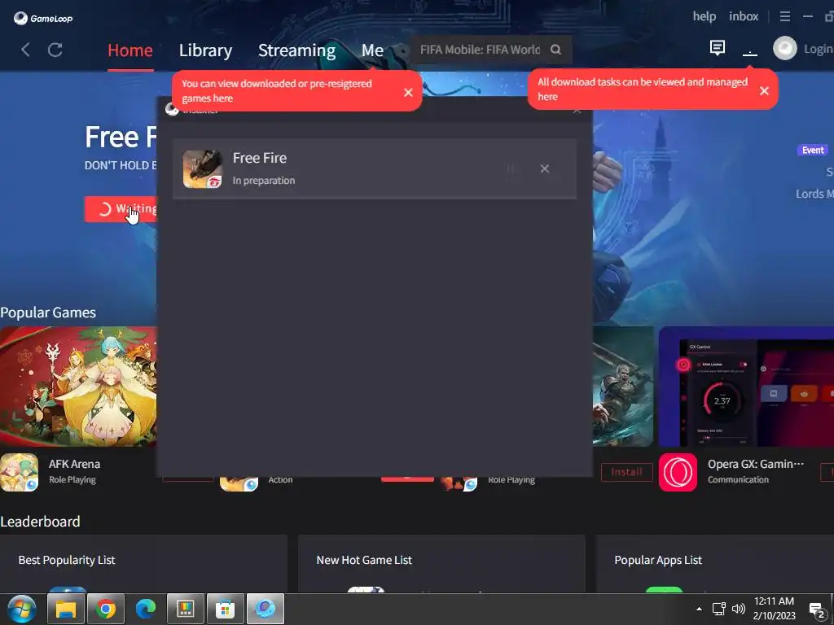Viewport: 834px width, 625px height.
Task: Click the 'In preparation' status text
Action: tap(264, 181)
